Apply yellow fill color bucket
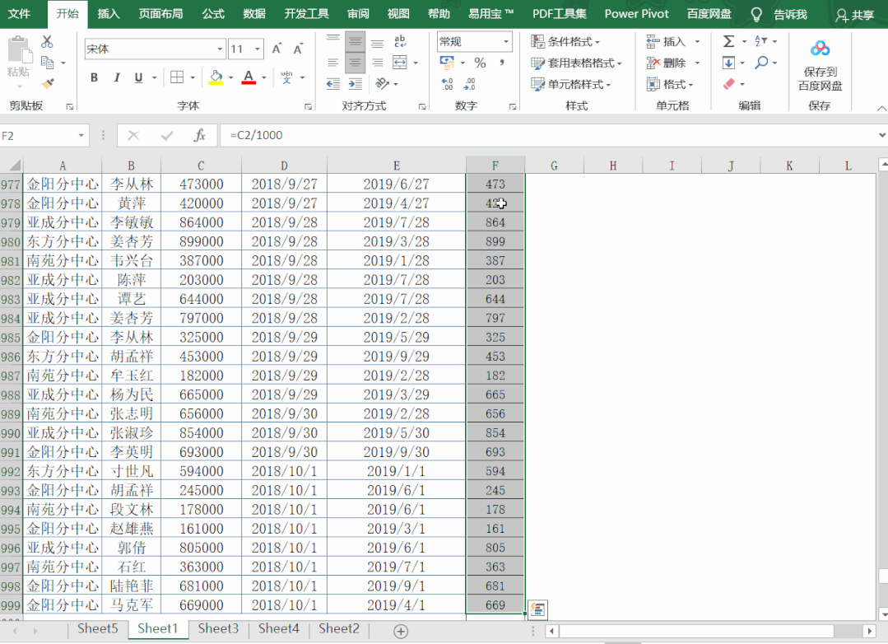Image resolution: width=888 pixels, height=644 pixels. click(216, 77)
